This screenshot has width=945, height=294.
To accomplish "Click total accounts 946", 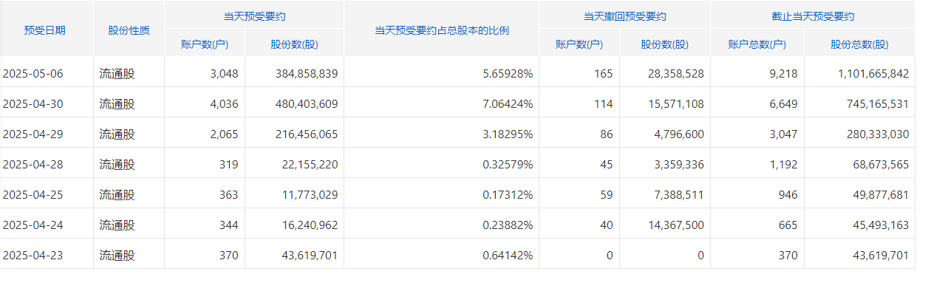I will (788, 194).
